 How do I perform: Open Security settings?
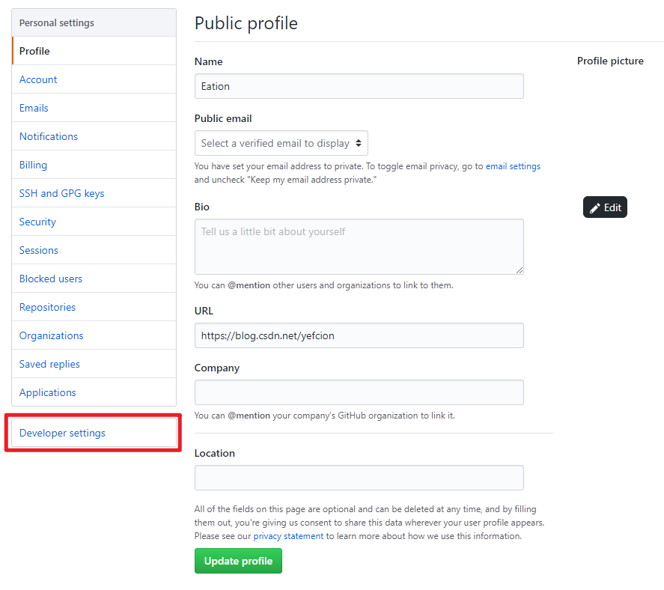point(37,222)
